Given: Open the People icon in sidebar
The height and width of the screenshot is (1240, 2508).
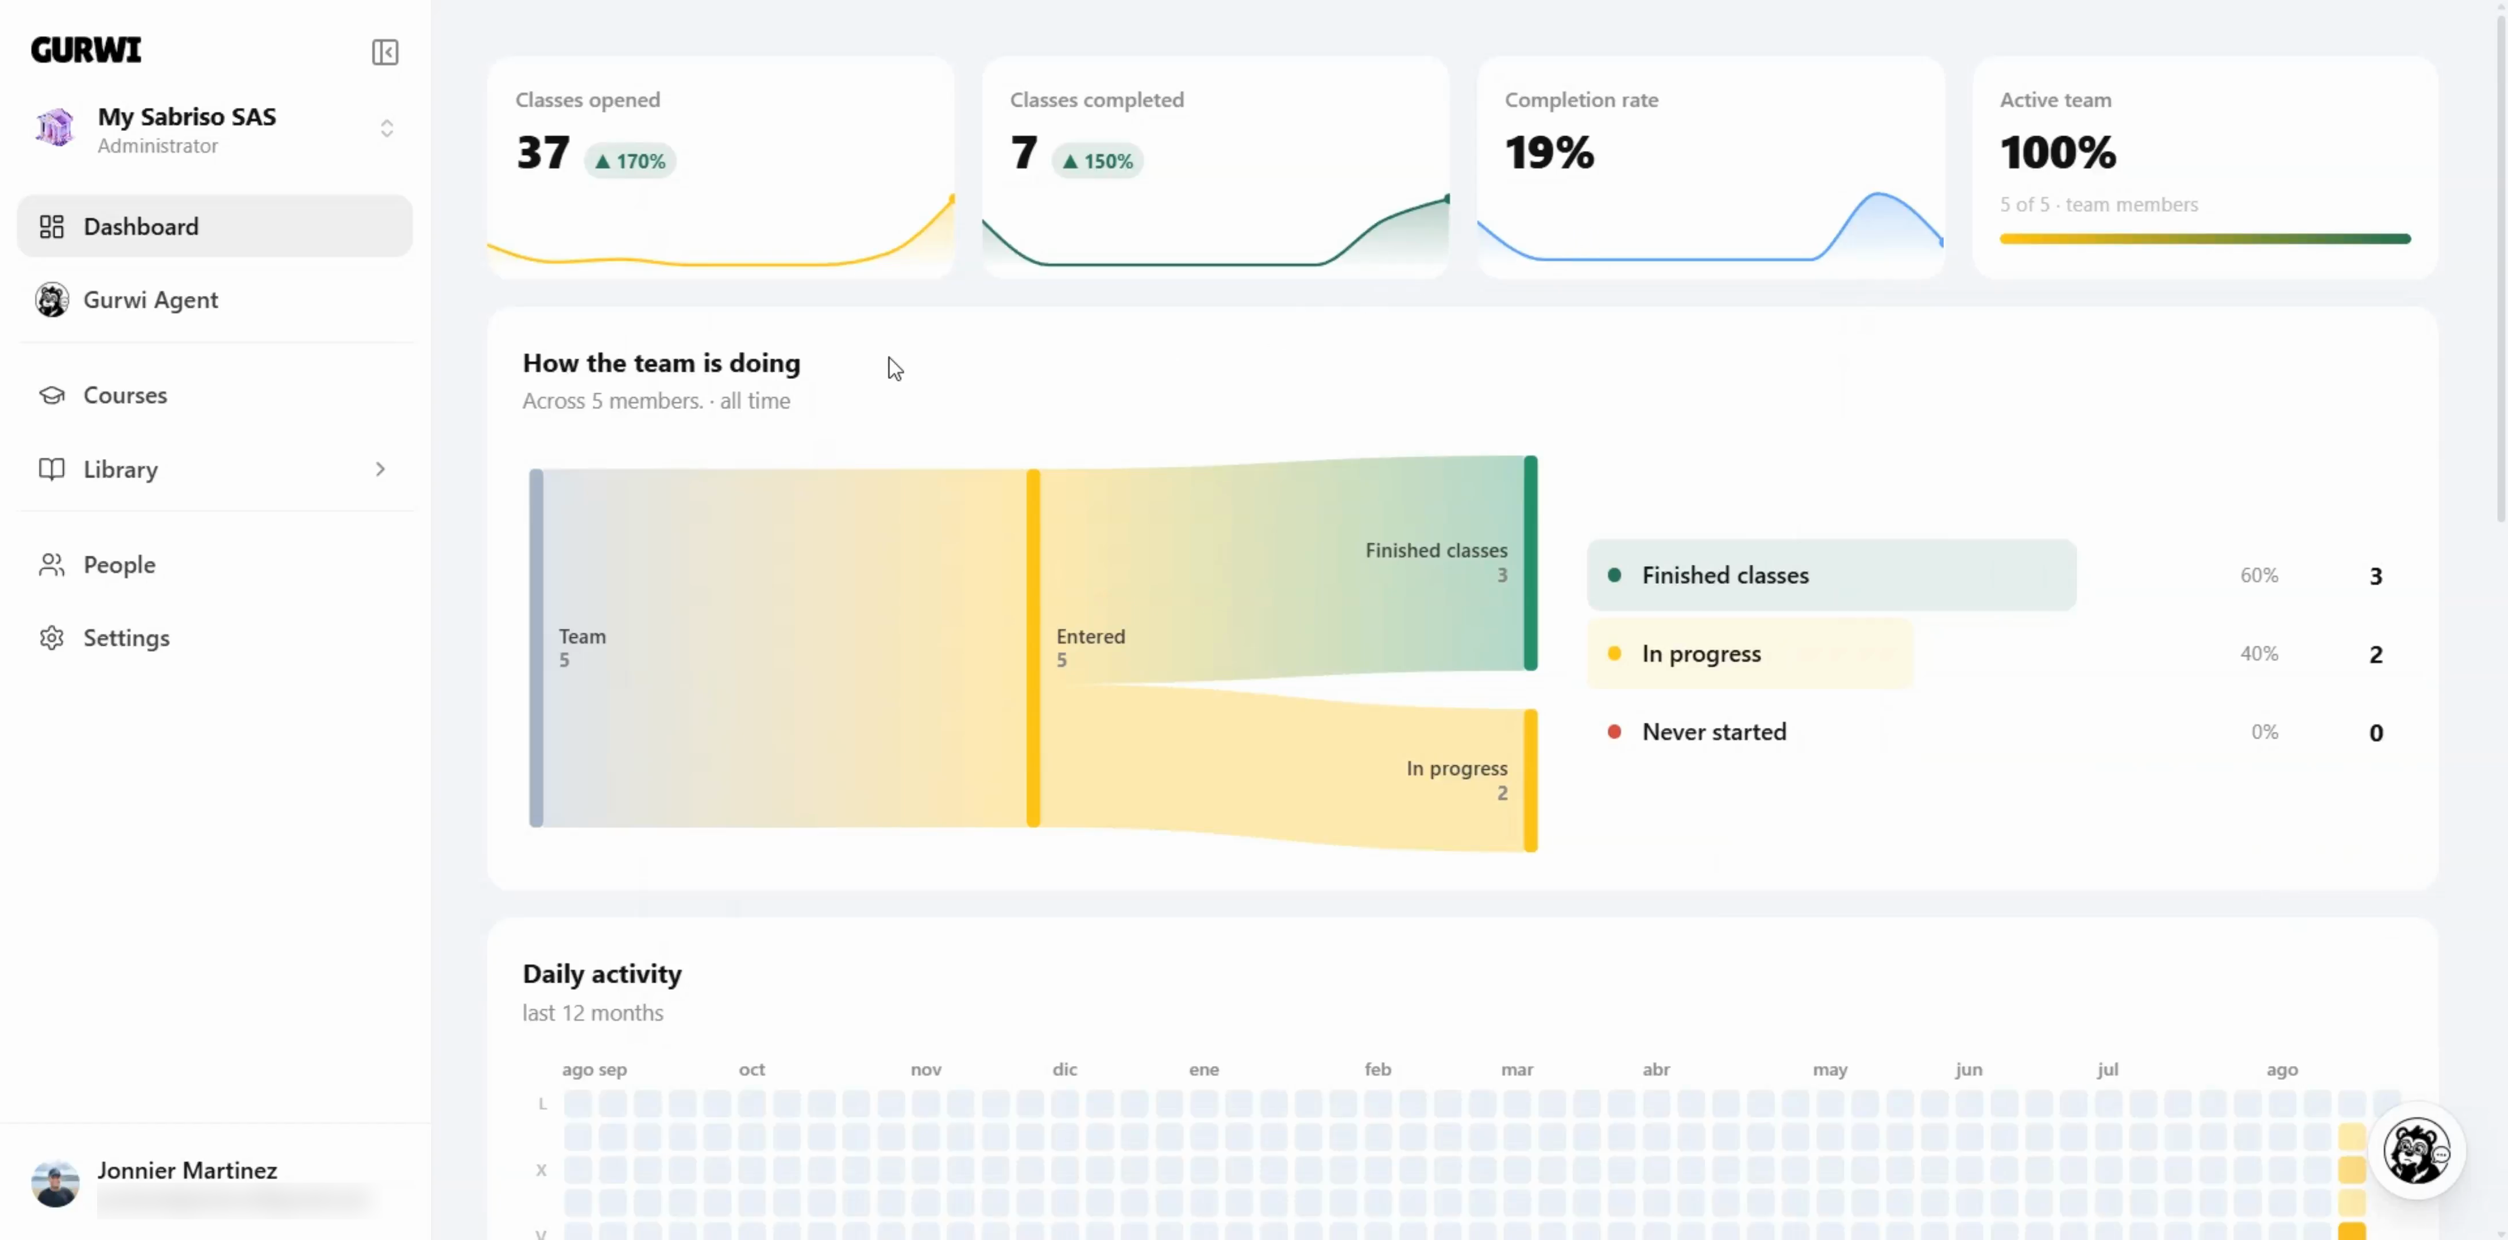Looking at the screenshot, I should pos(52,564).
